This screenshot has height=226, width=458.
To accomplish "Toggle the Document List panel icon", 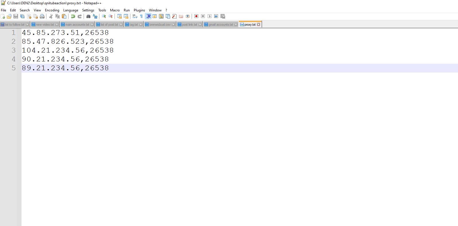I will tap(168, 16).
